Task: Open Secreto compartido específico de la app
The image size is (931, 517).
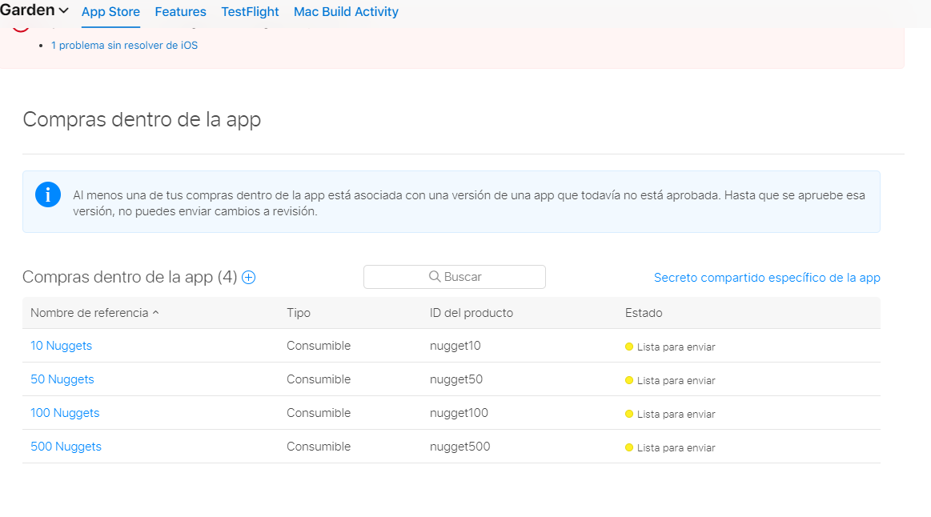Action: coord(767,278)
